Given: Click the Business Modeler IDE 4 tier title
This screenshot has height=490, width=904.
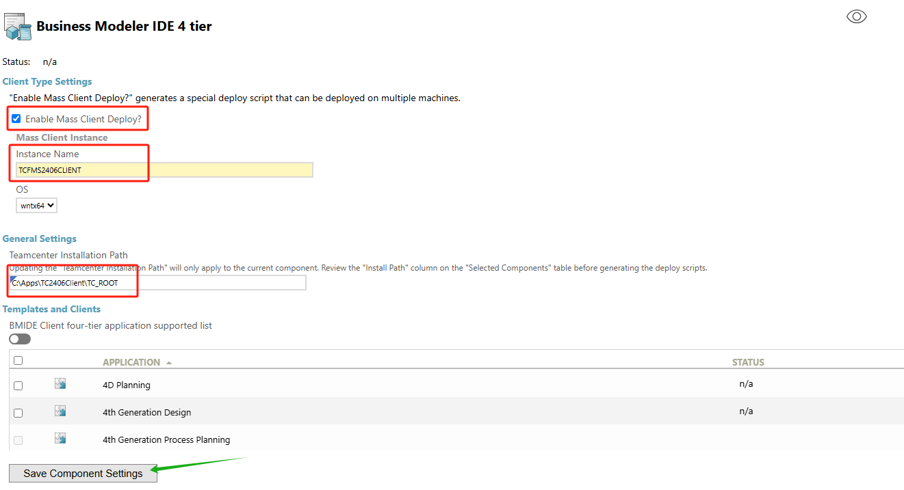Looking at the screenshot, I should click(x=124, y=26).
